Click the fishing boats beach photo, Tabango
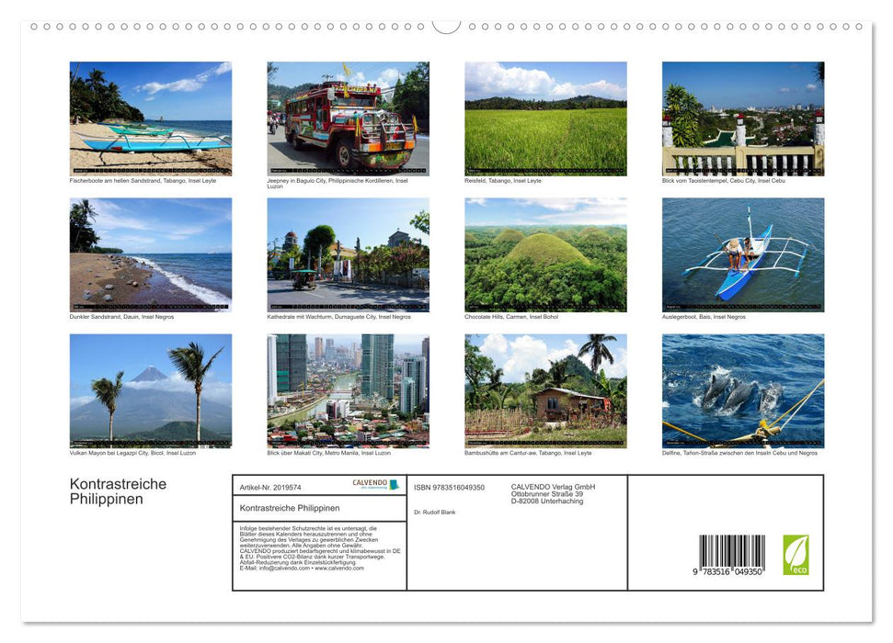893x643 pixels. click(150, 118)
